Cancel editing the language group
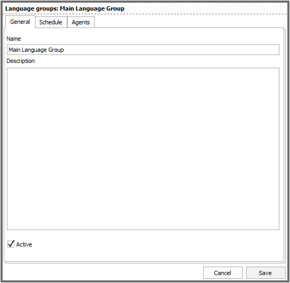Image resolution: width=290 pixels, height=283 pixels. 223,272
